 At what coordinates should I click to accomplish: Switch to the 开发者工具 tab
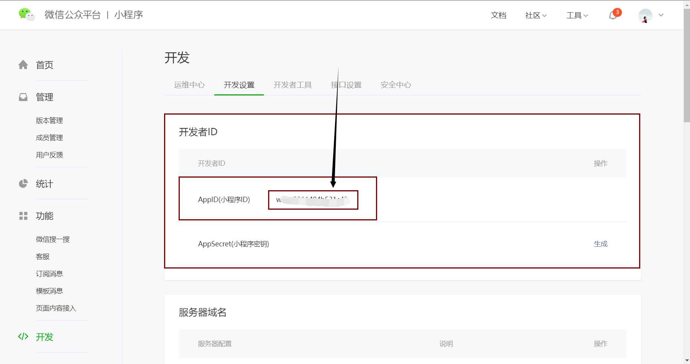(x=293, y=85)
